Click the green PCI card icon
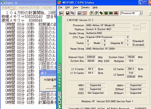Screen dimensions: 151x109 111,13
